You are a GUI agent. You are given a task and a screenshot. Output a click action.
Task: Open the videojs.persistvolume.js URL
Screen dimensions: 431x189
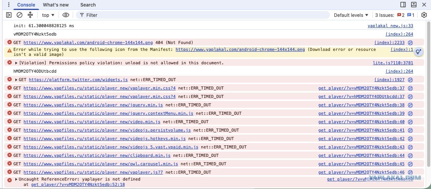click(107, 130)
